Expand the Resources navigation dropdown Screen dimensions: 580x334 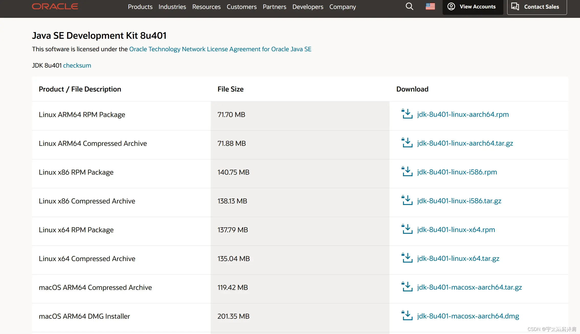click(x=206, y=7)
